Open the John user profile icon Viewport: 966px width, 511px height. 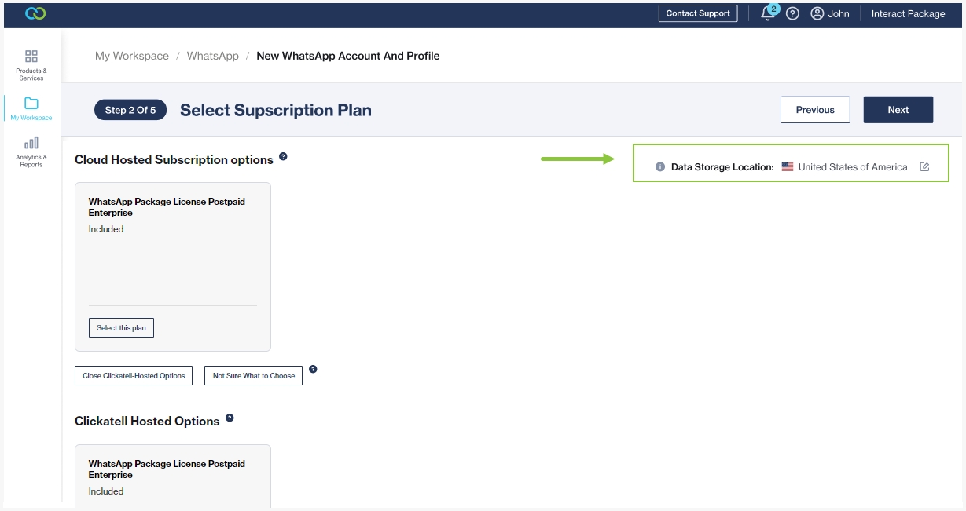(x=817, y=13)
